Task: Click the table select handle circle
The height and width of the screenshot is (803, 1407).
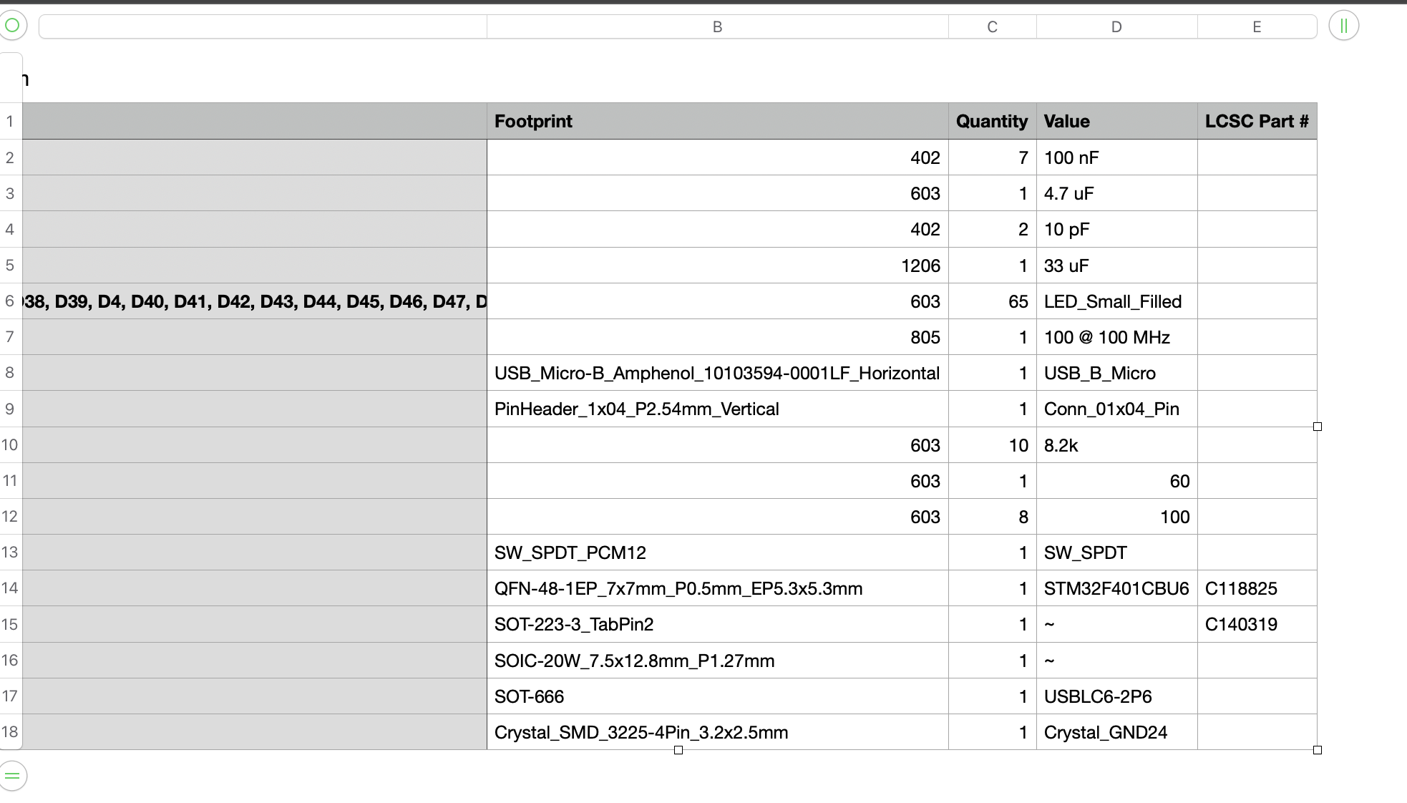Action: (12, 26)
